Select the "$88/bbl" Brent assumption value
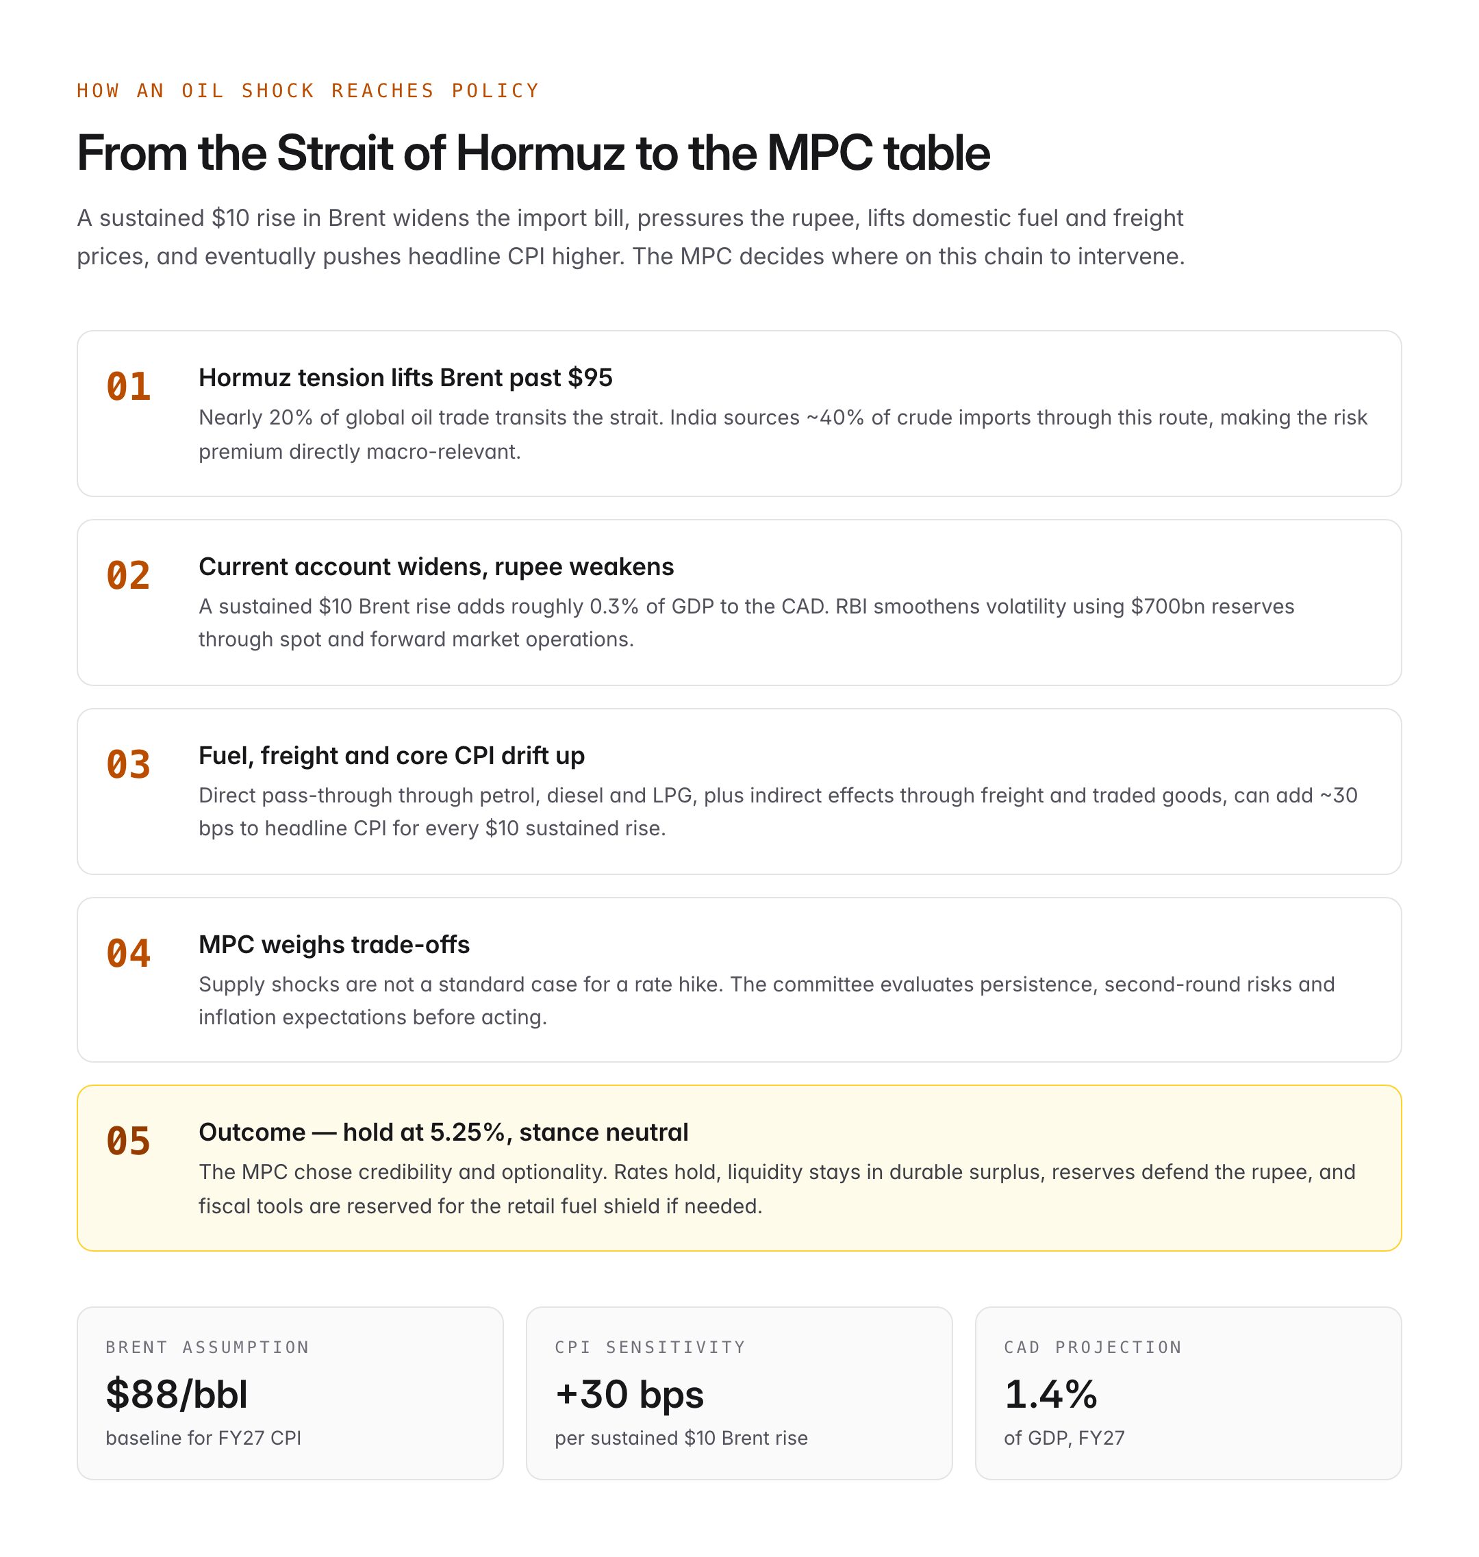 click(177, 1394)
